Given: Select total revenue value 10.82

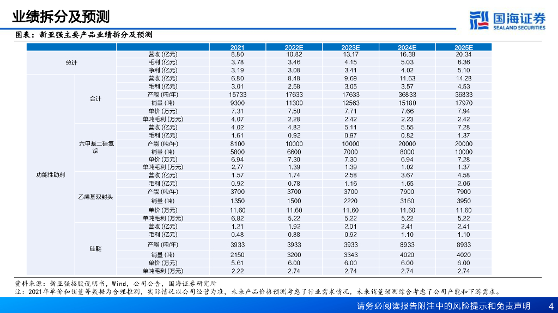Looking at the screenshot, I should tap(294, 54).
